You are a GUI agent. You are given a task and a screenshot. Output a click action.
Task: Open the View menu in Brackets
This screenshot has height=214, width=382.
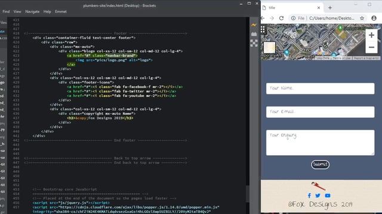(x=17, y=11)
